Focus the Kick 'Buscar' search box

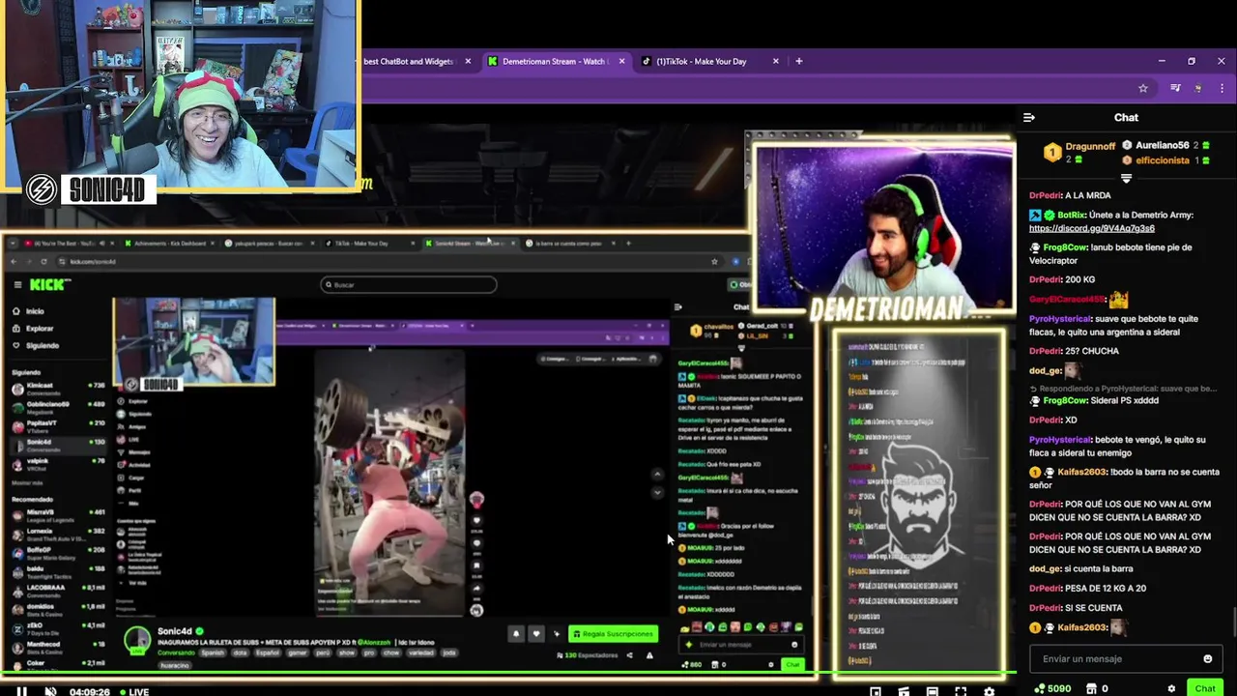(409, 284)
